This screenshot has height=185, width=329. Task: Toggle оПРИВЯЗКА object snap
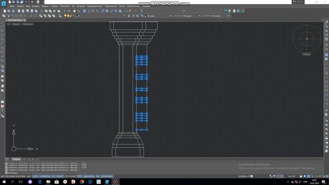tap(45, 176)
